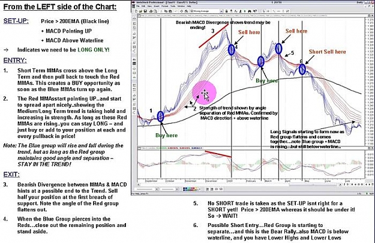Select the horizontal line drawing tool
The image size is (375, 243).
279,11
